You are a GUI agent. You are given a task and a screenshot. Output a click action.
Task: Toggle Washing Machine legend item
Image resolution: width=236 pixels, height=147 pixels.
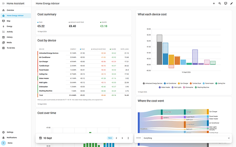coord(202,87)
